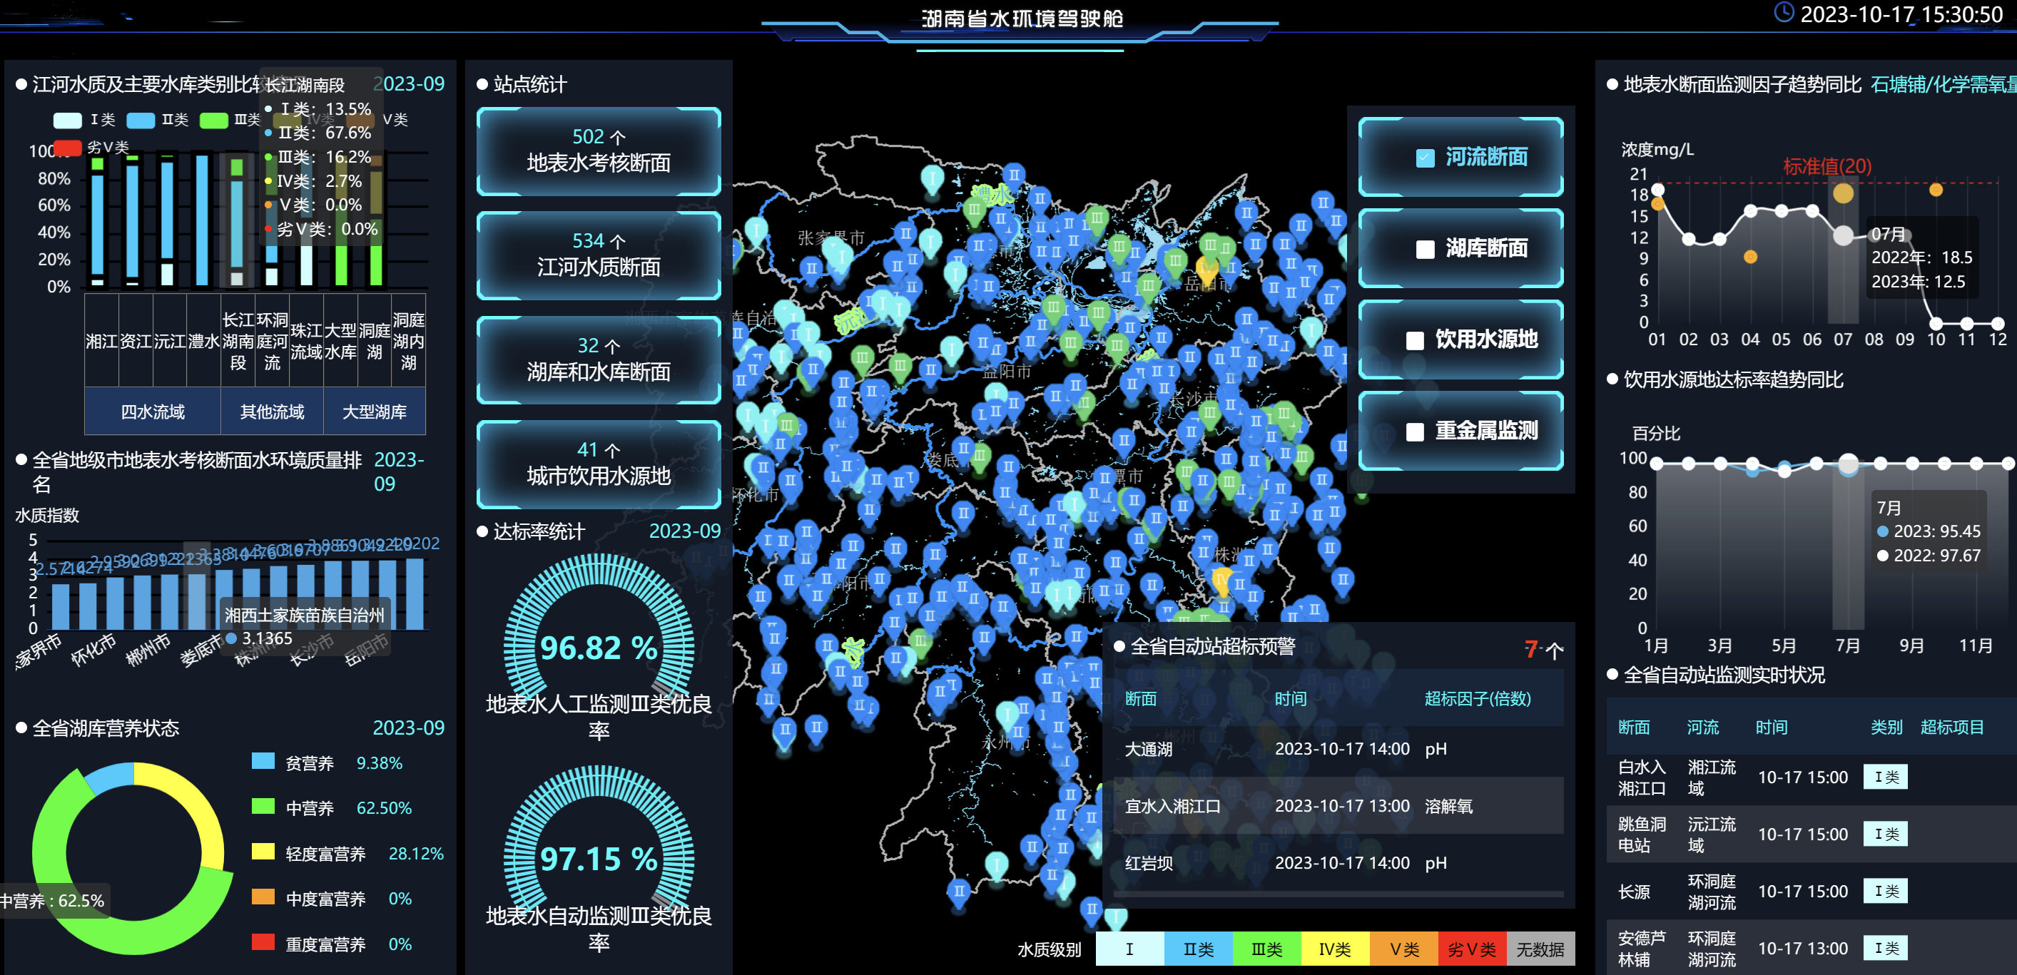Viewport: 2017px width, 975px height.
Task: Select the 四水流域 tab
Action: [x=153, y=412]
